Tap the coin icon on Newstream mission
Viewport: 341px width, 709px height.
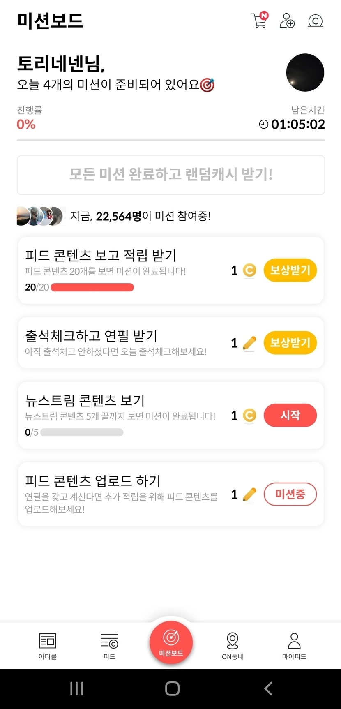tap(249, 415)
